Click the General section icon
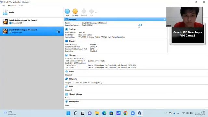This screenshot has height=117, width=208. pyautogui.click(x=67, y=19)
